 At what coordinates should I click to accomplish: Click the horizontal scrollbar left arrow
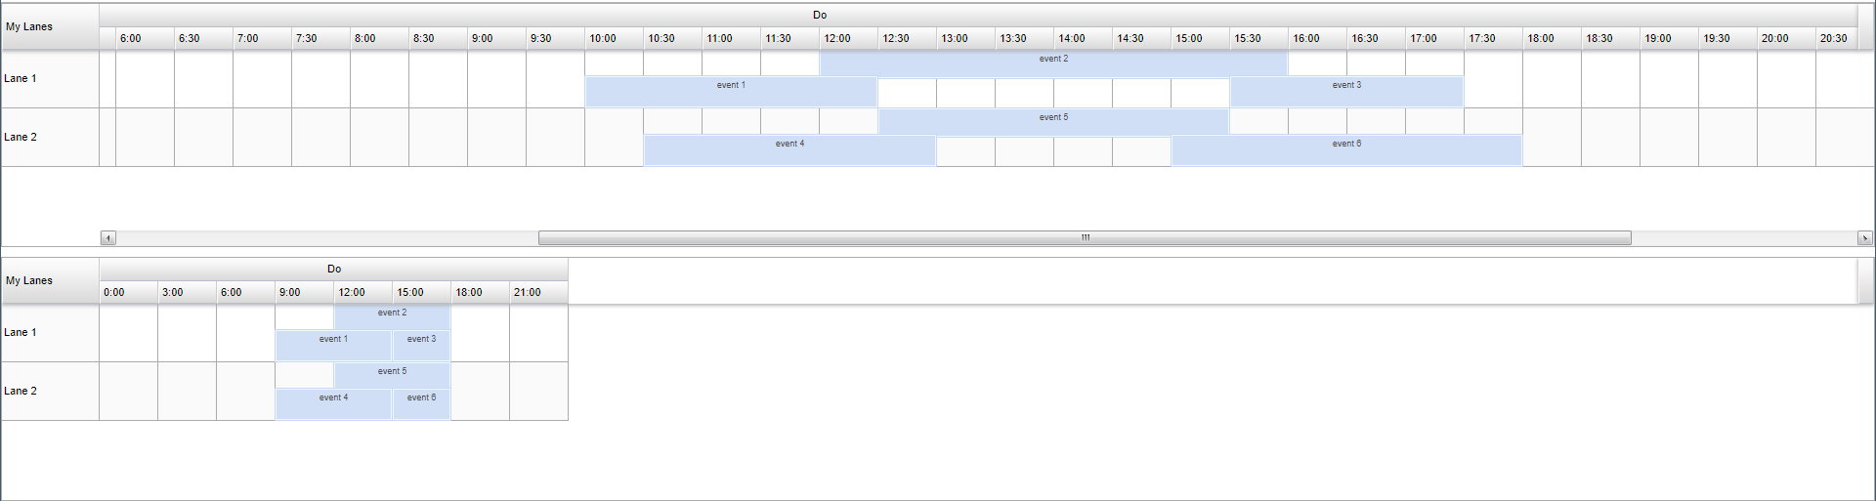point(107,238)
